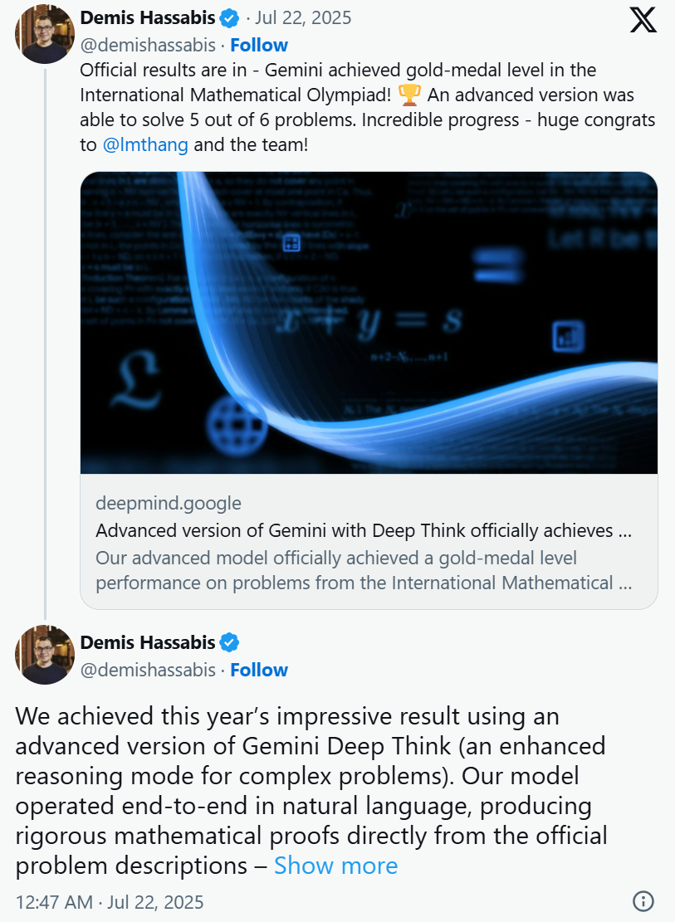Click the verified checkmark on the reply tweet

tap(227, 641)
